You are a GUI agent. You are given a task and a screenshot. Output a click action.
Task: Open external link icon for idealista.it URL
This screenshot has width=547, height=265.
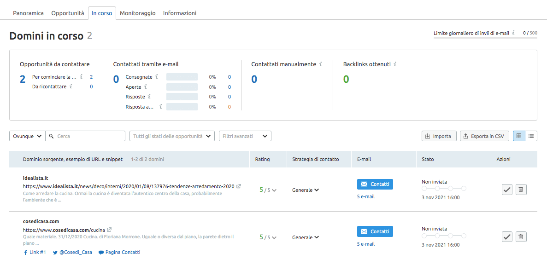click(238, 186)
